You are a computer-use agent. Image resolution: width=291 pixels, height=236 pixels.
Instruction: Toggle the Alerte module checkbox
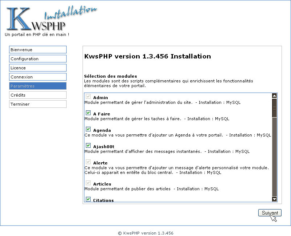tap(88, 162)
